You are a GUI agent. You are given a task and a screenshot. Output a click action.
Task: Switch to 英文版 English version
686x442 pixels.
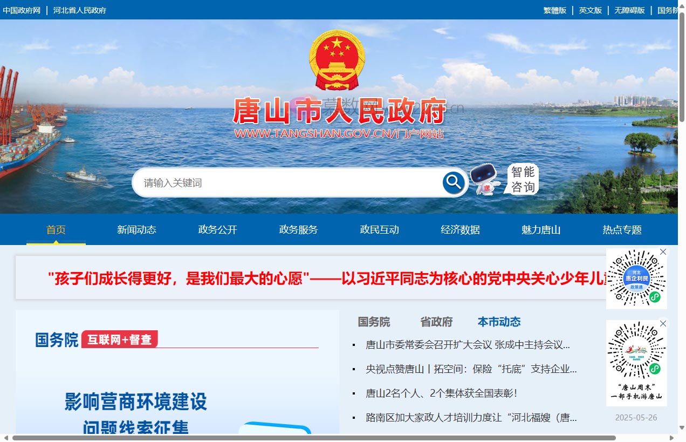[590, 10]
